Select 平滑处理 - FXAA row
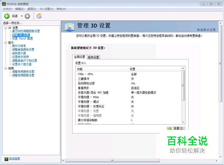The width and height of the screenshot is (224, 165). [x=129, y=97]
